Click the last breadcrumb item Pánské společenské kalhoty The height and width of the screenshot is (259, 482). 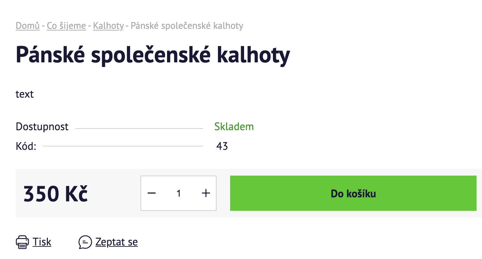click(x=187, y=26)
